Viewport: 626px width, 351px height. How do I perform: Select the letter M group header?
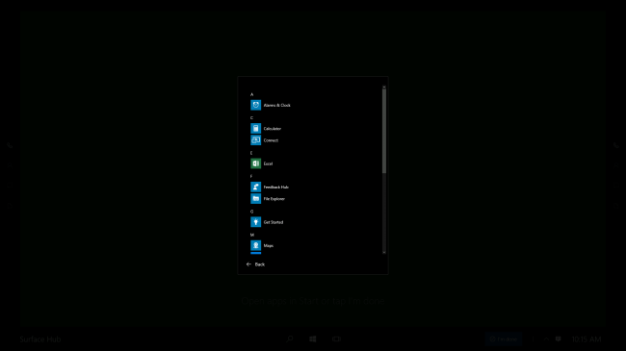point(252,235)
